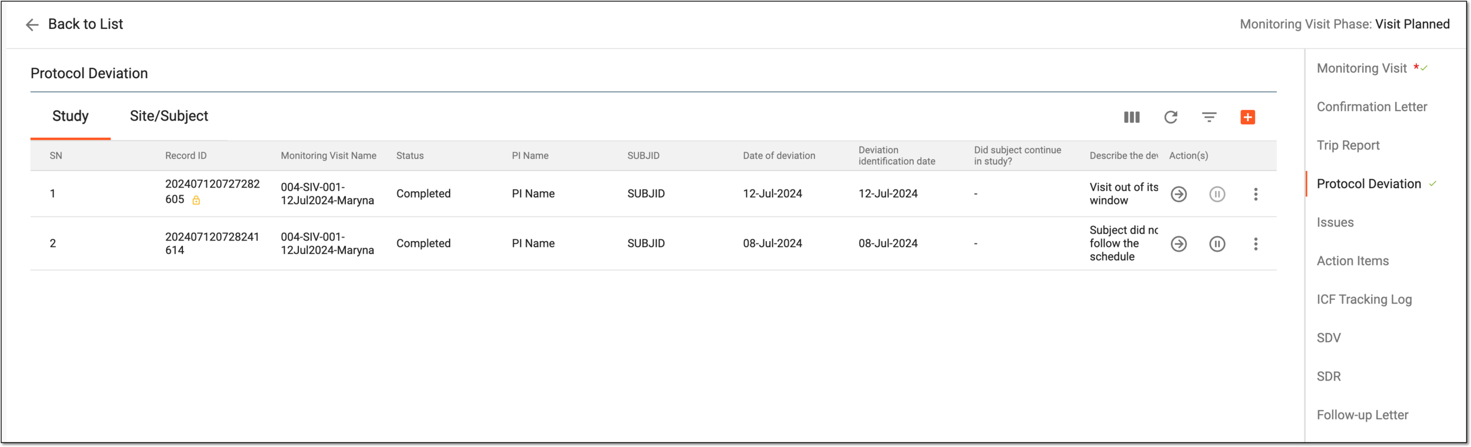Click Deviation identification date header
The image size is (1471, 447).
click(897, 156)
